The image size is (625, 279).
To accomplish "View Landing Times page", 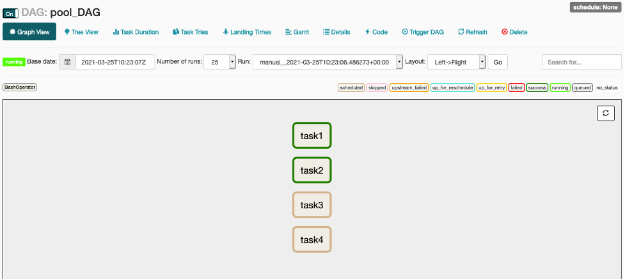I will pyautogui.click(x=247, y=32).
